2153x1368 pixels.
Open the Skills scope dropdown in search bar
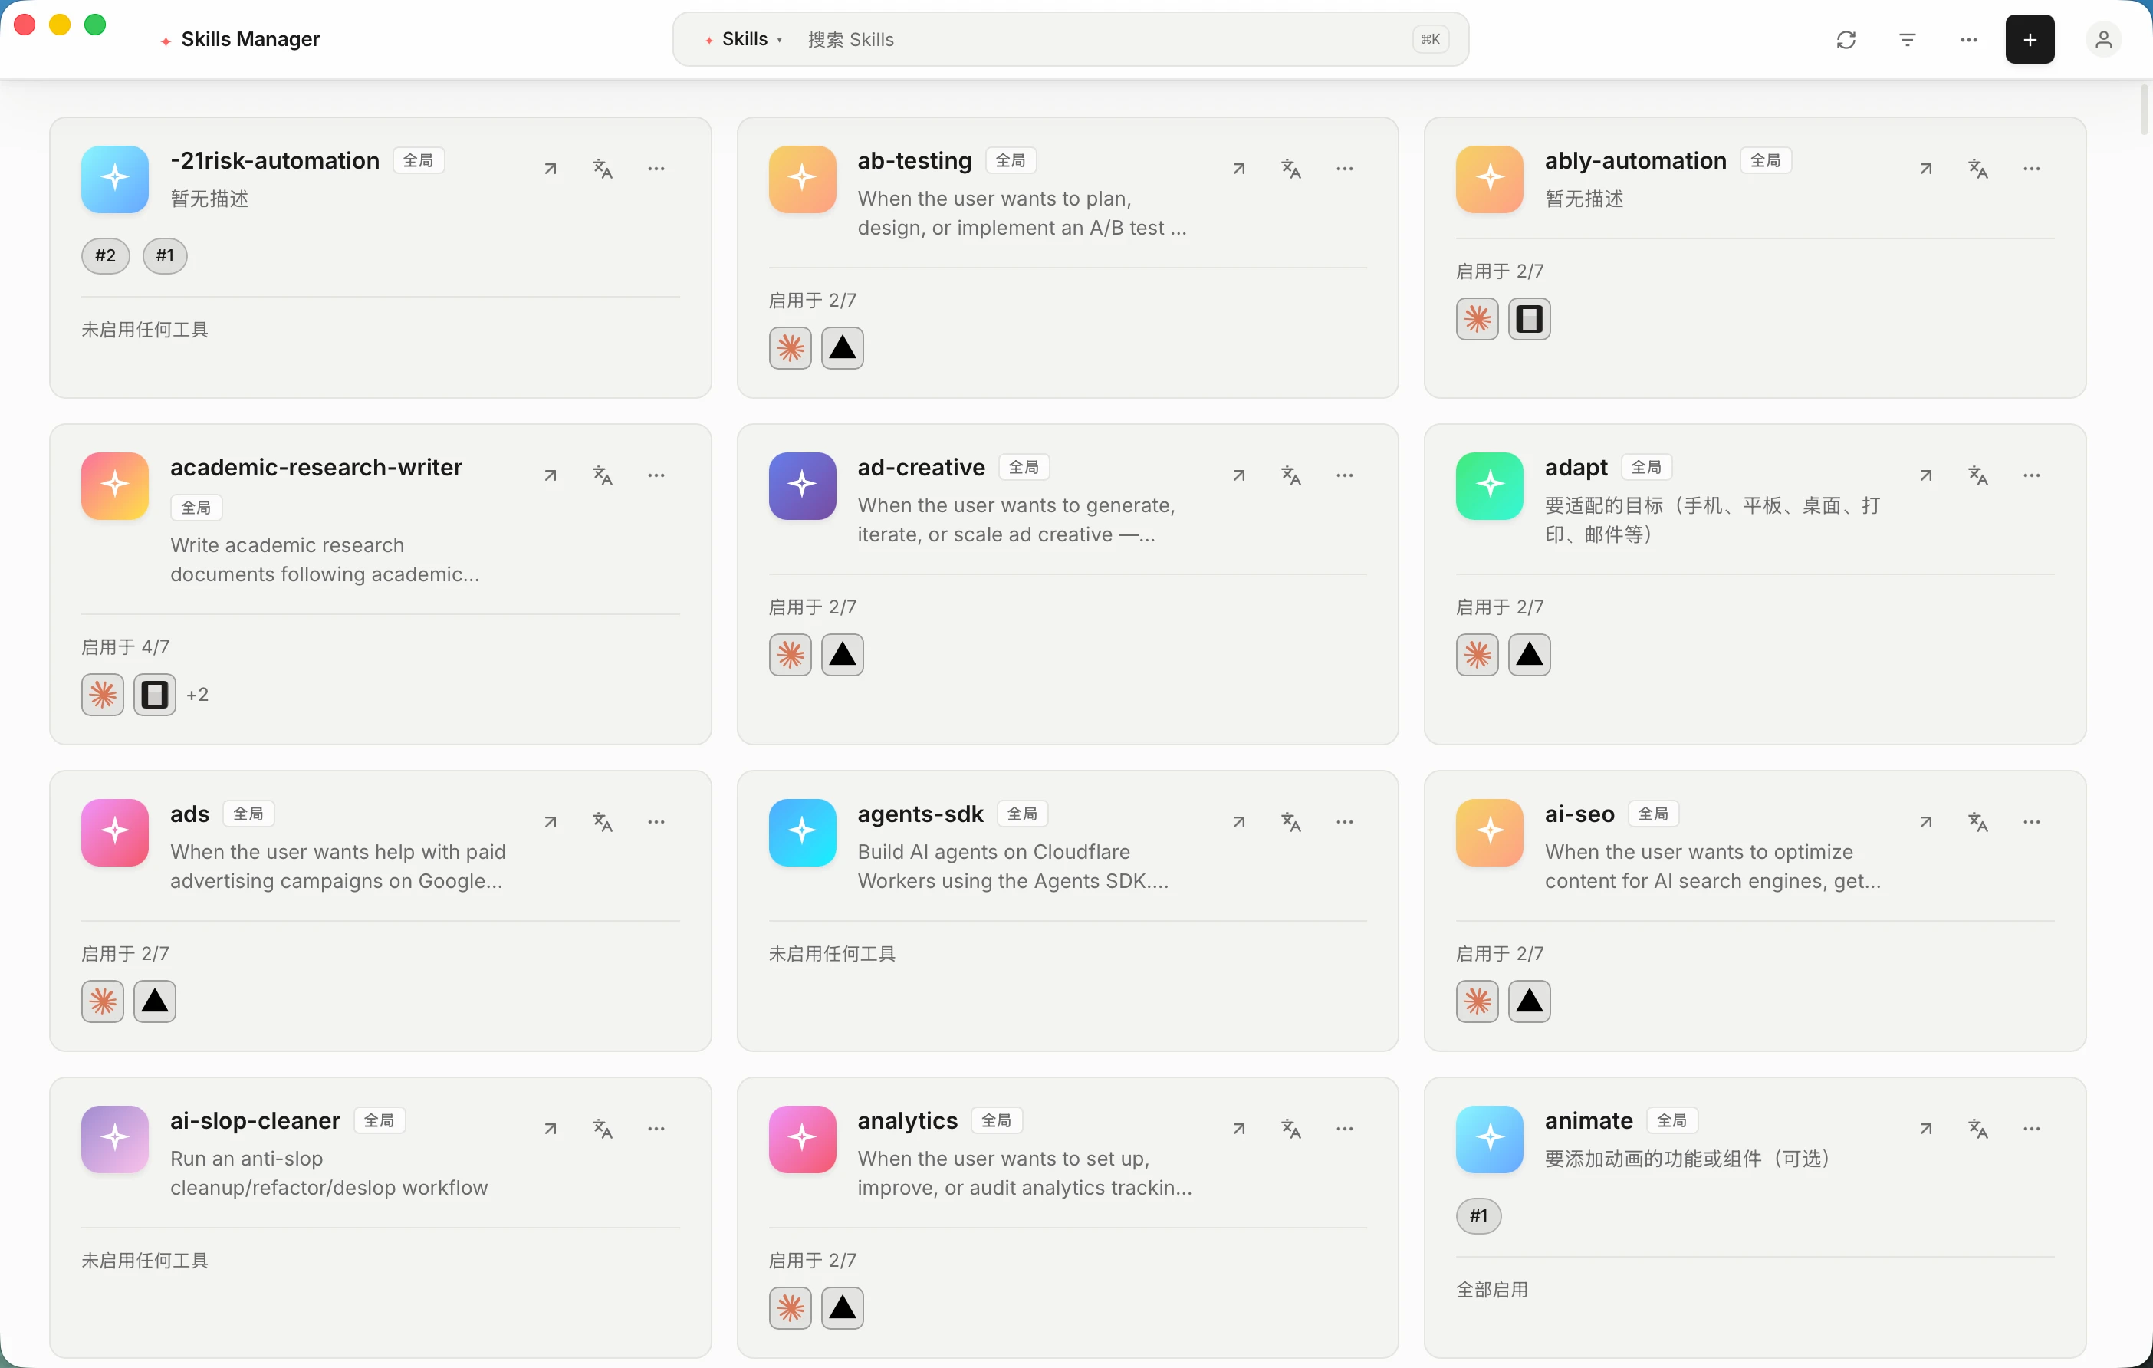[x=744, y=39]
